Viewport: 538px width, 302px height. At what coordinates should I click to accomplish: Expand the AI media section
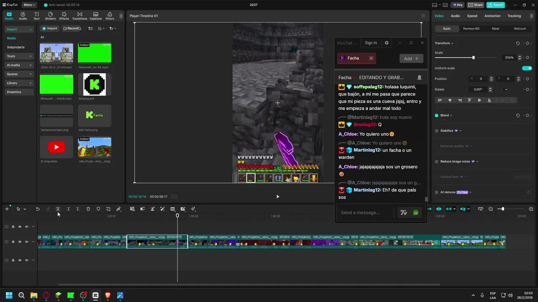point(19,65)
